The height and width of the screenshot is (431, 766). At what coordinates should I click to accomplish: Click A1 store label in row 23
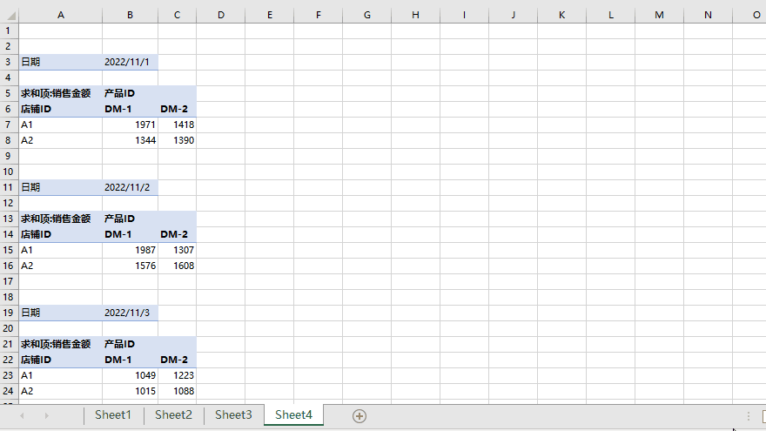pos(61,375)
